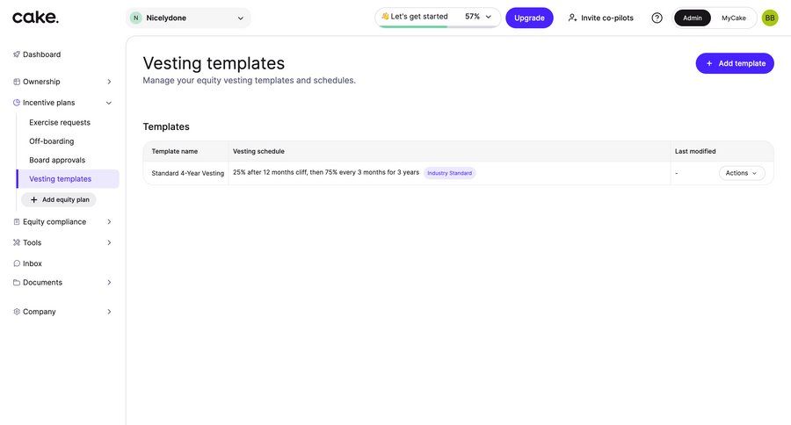Switch to MyCake view
This screenshot has width=791, height=425.
(733, 18)
